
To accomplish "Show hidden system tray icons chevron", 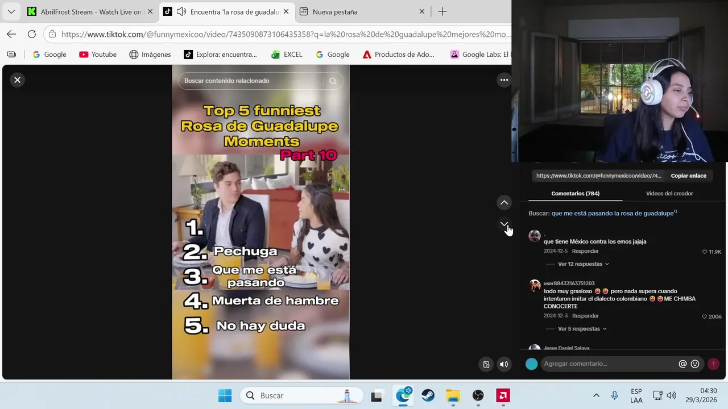I will (x=596, y=395).
